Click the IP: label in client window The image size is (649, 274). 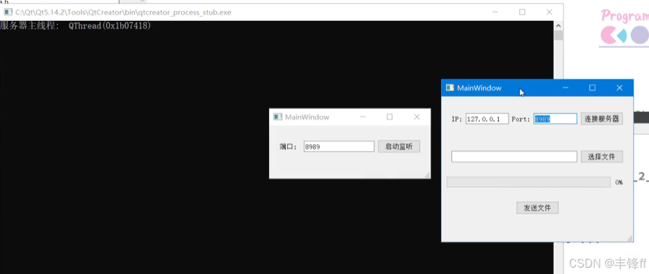pos(457,119)
